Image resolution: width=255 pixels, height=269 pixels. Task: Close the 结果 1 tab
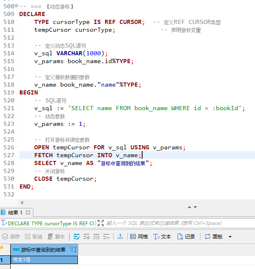coord(28,212)
